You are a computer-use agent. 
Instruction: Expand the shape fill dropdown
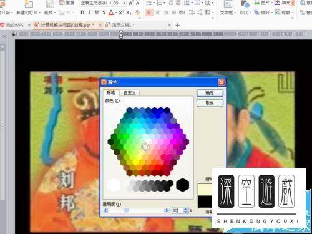point(293,3)
